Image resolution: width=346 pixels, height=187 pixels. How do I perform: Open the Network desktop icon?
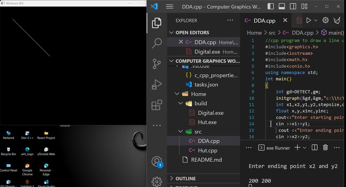click(9, 135)
